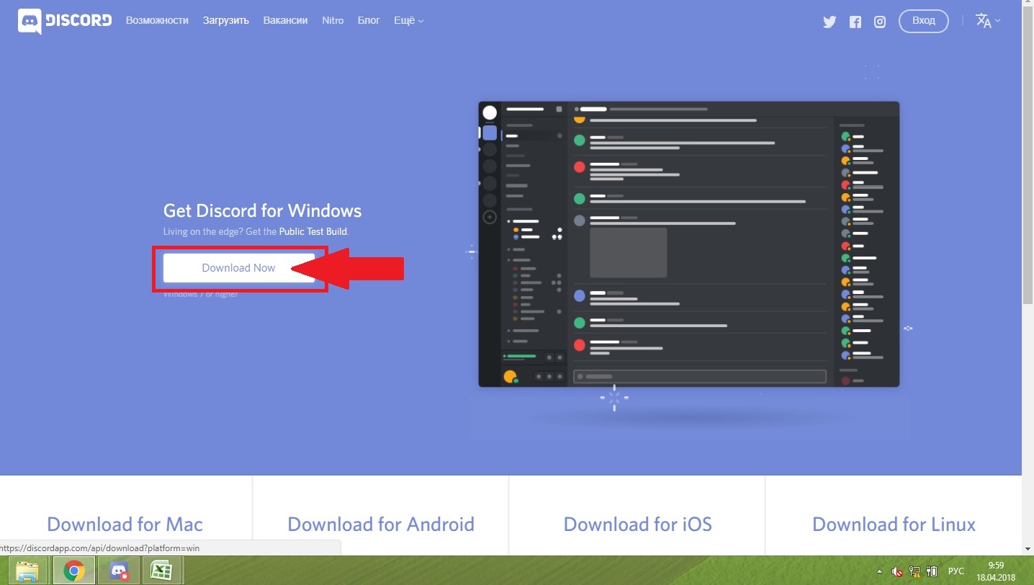The width and height of the screenshot is (1034, 585).
Task: Click the РУС keyboard language indicator
Action: 956,571
